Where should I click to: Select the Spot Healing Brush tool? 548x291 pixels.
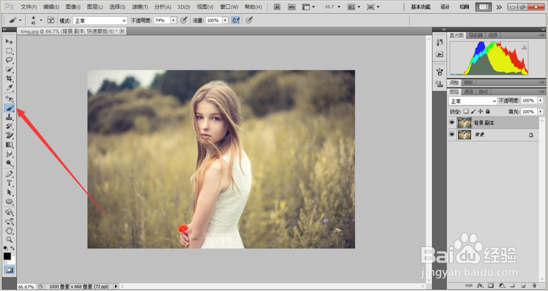click(9, 99)
